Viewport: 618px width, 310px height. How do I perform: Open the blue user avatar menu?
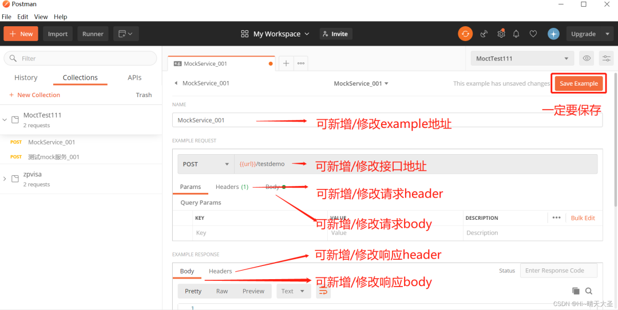pos(553,34)
